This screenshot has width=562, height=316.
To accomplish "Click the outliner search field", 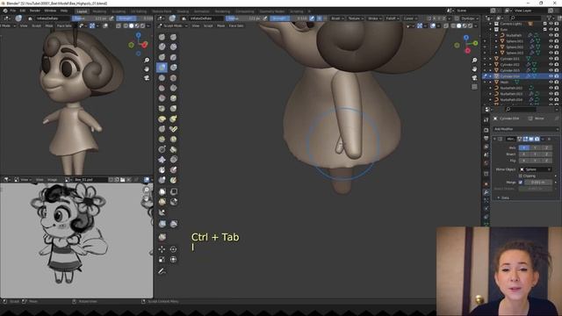I will click(525, 18).
